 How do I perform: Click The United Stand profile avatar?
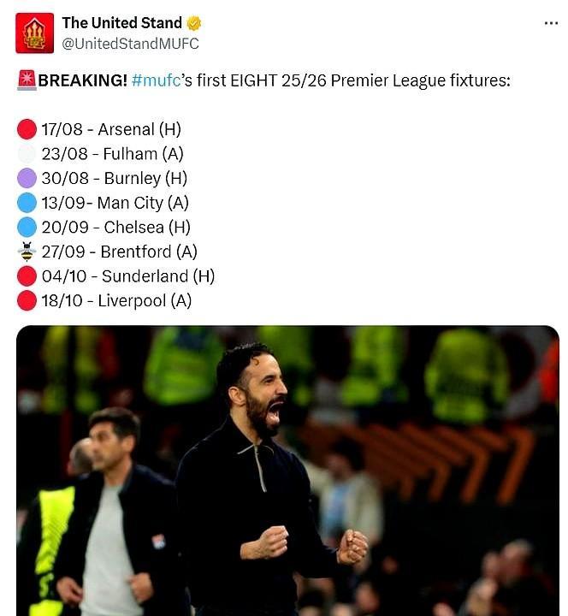(34, 33)
